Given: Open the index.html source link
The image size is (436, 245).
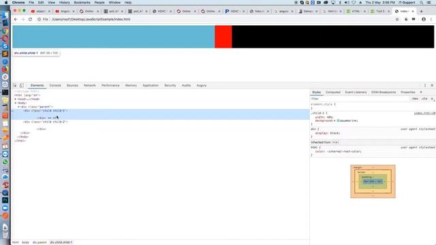Looking at the screenshot, I should 424,114.
